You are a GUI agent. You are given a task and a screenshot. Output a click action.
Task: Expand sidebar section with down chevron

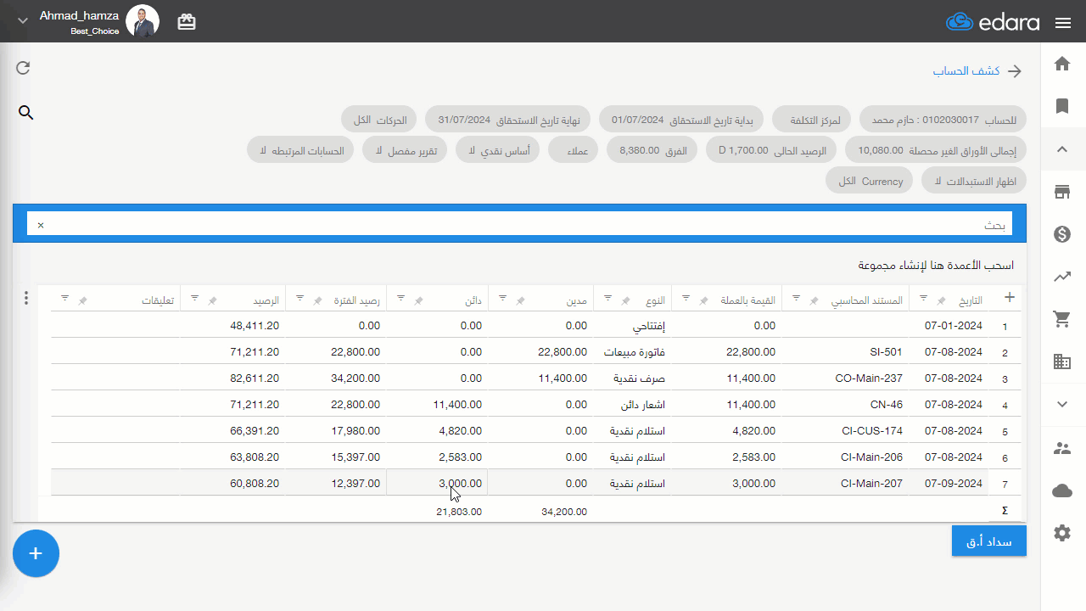tap(1062, 404)
